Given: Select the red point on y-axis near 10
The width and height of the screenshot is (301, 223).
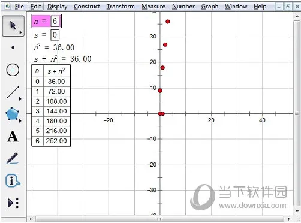Looking at the screenshot, I should [x=160, y=91].
